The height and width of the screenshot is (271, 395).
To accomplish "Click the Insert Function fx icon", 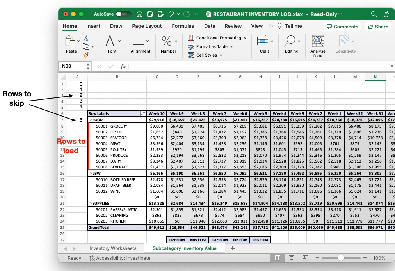I will (x=123, y=66).
